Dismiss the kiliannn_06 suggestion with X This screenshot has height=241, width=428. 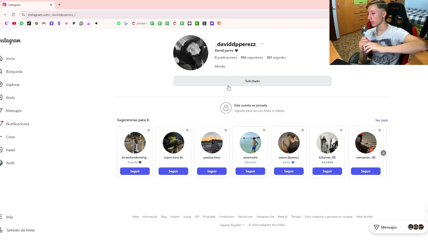pos(341,130)
